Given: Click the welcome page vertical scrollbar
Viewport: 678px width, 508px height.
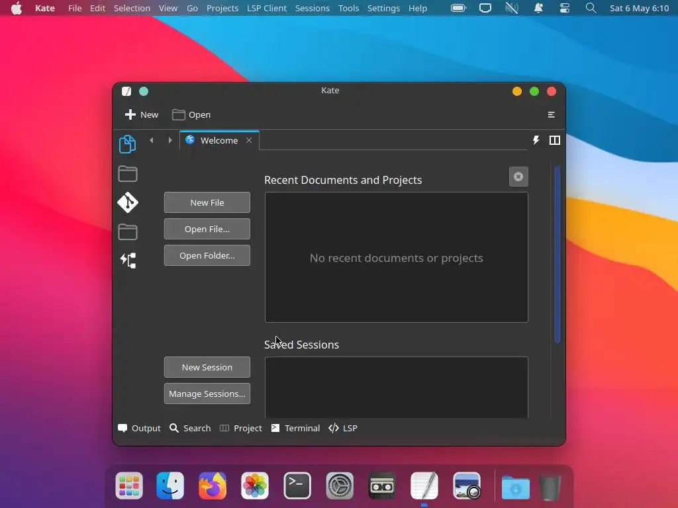Looking at the screenshot, I should [x=557, y=255].
